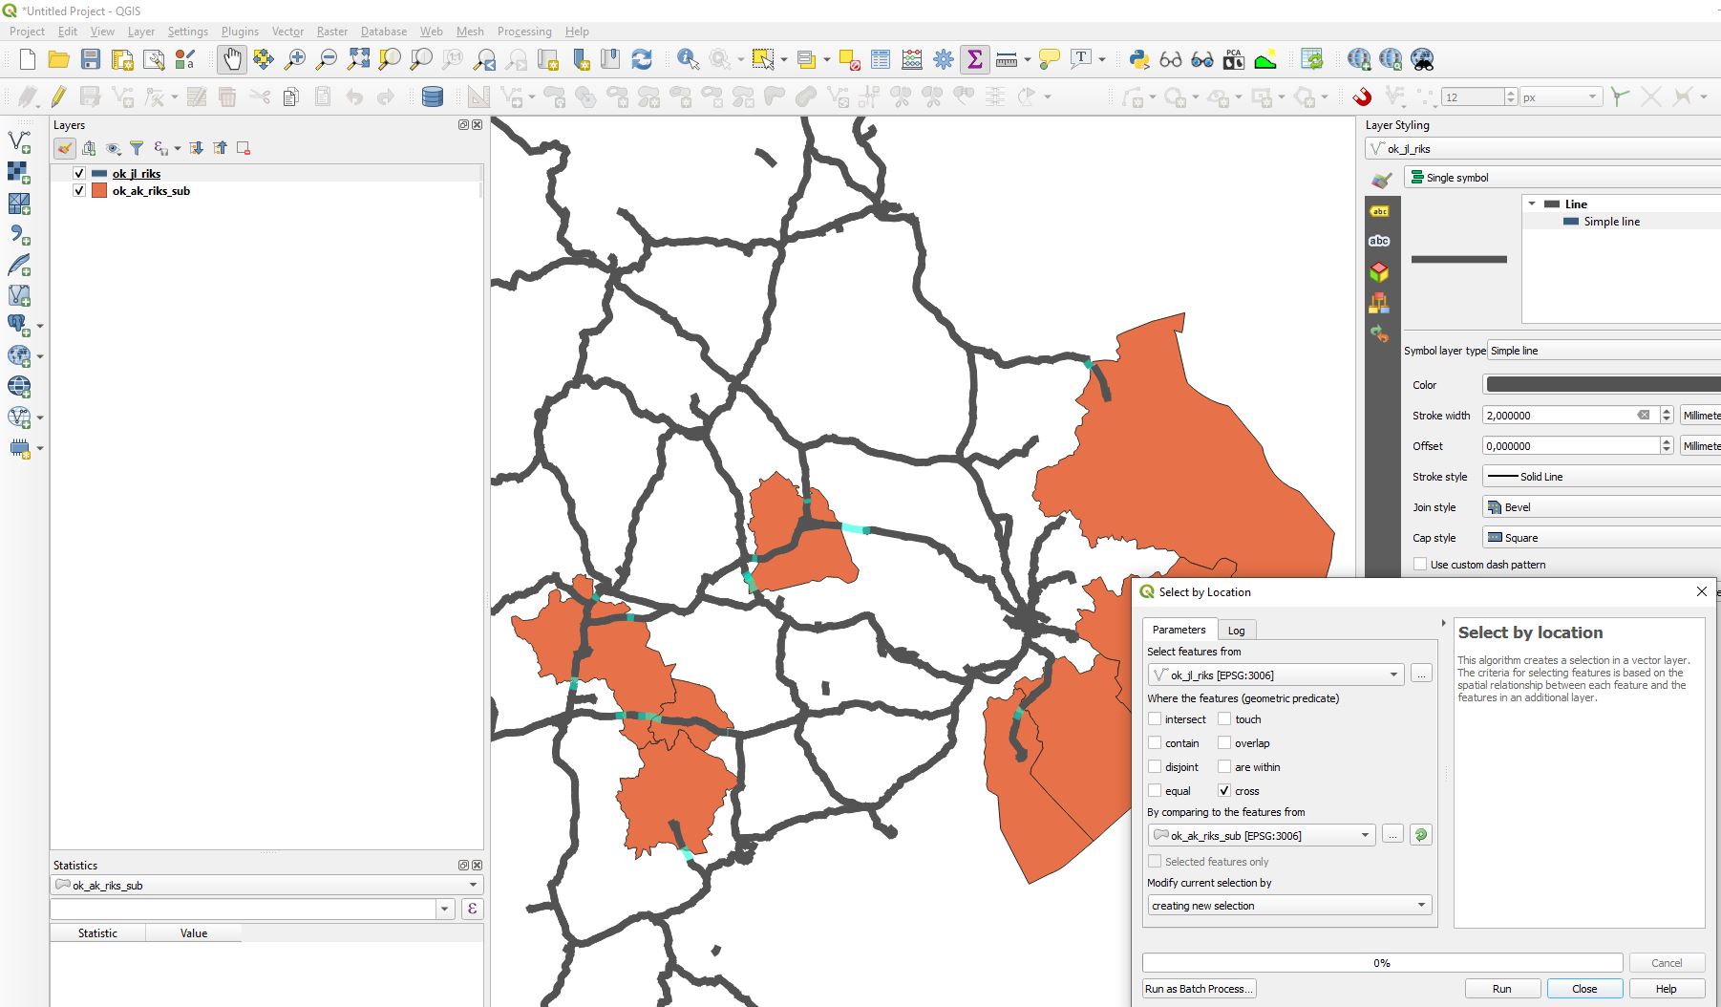Uncheck the cross predicate
Screen dimensions: 1721x1007
[x=1224, y=791]
